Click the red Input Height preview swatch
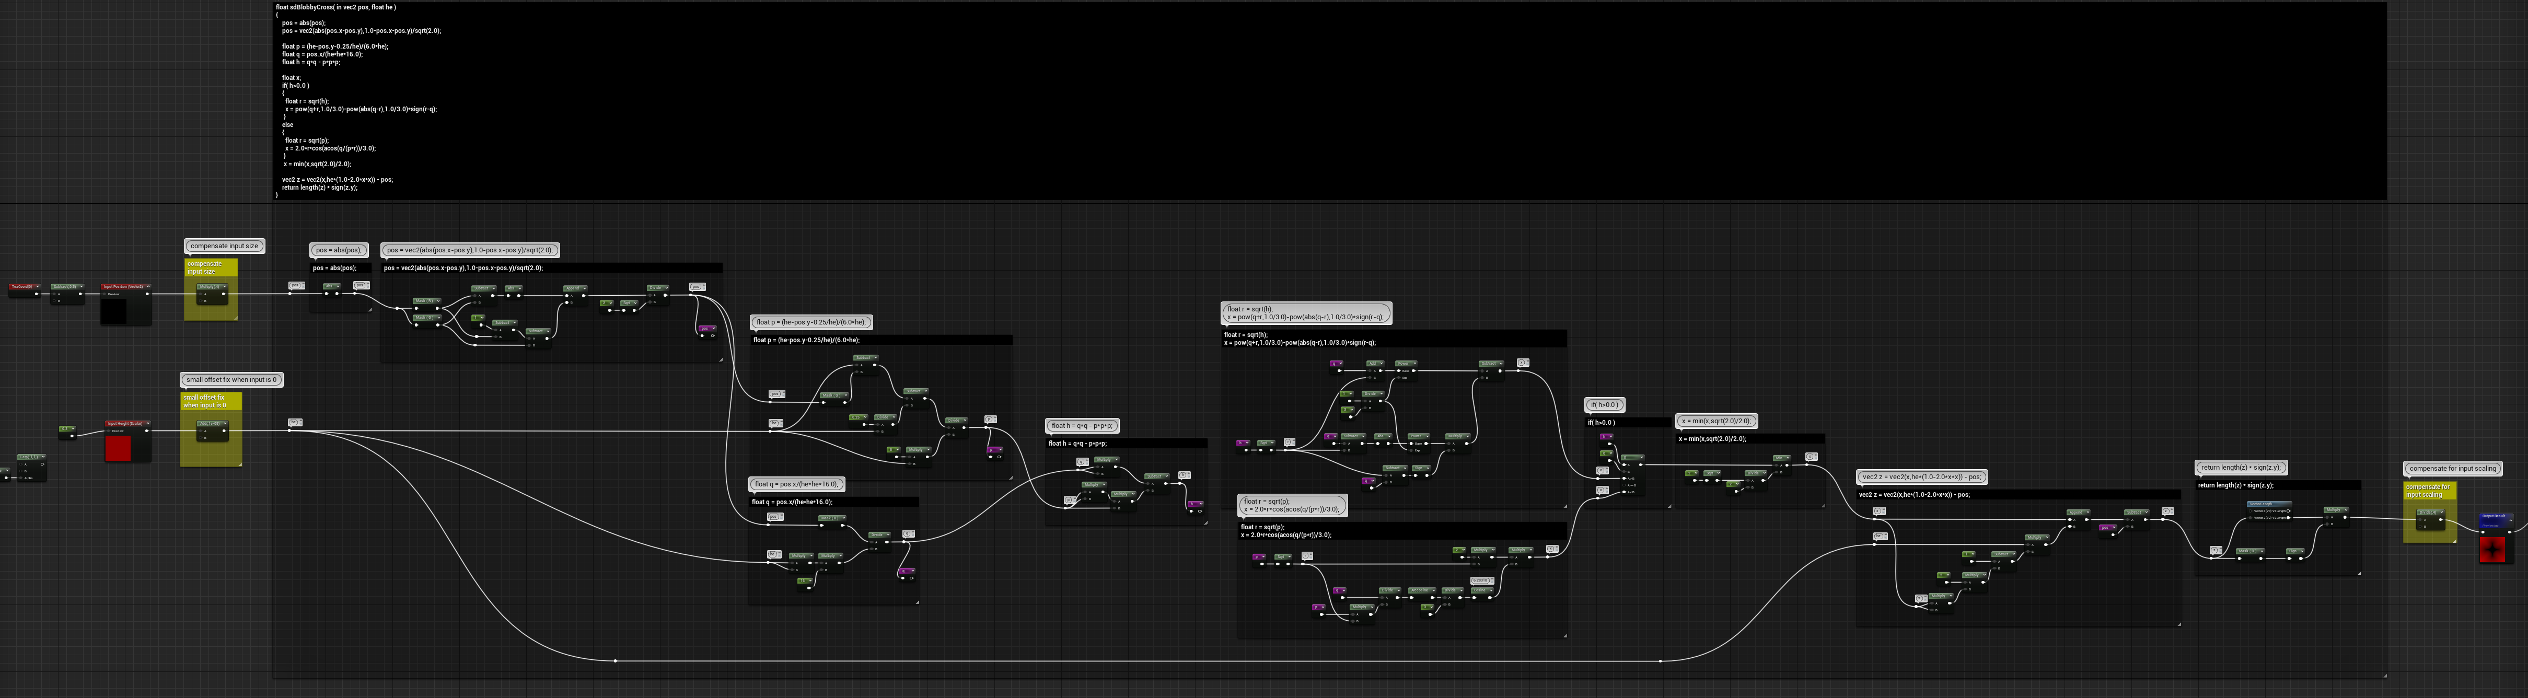The height and width of the screenshot is (698, 2528). (x=118, y=449)
